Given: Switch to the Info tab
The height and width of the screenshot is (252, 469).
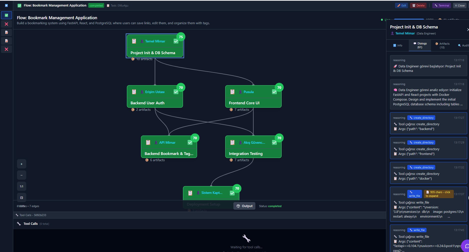Looking at the screenshot, I should (398, 45).
